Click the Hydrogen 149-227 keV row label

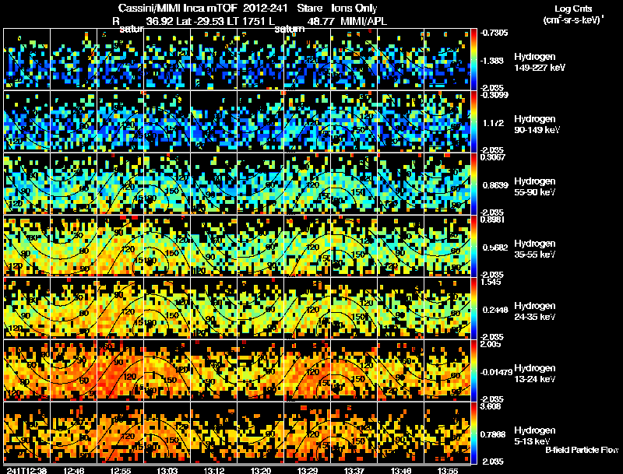(540, 62)
